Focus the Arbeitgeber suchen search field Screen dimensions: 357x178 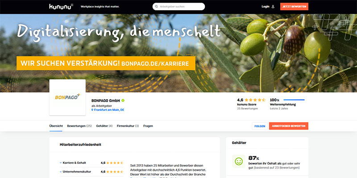(x=179, y=7)
